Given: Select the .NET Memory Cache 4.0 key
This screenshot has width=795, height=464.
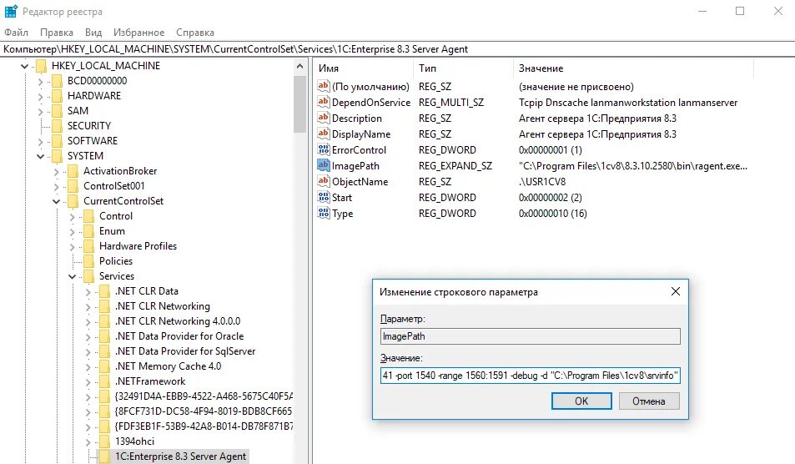Looking at the screenshot, I should click(168, 366).
